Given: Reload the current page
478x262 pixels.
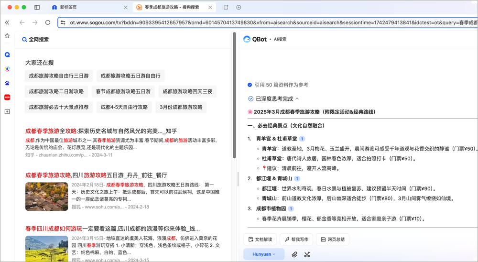Looking at the screenshot, I should pos(48,22).
